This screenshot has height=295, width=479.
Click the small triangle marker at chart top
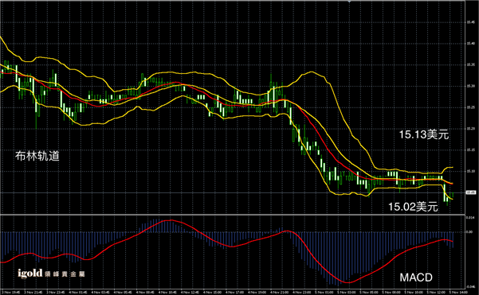point(349,2)
